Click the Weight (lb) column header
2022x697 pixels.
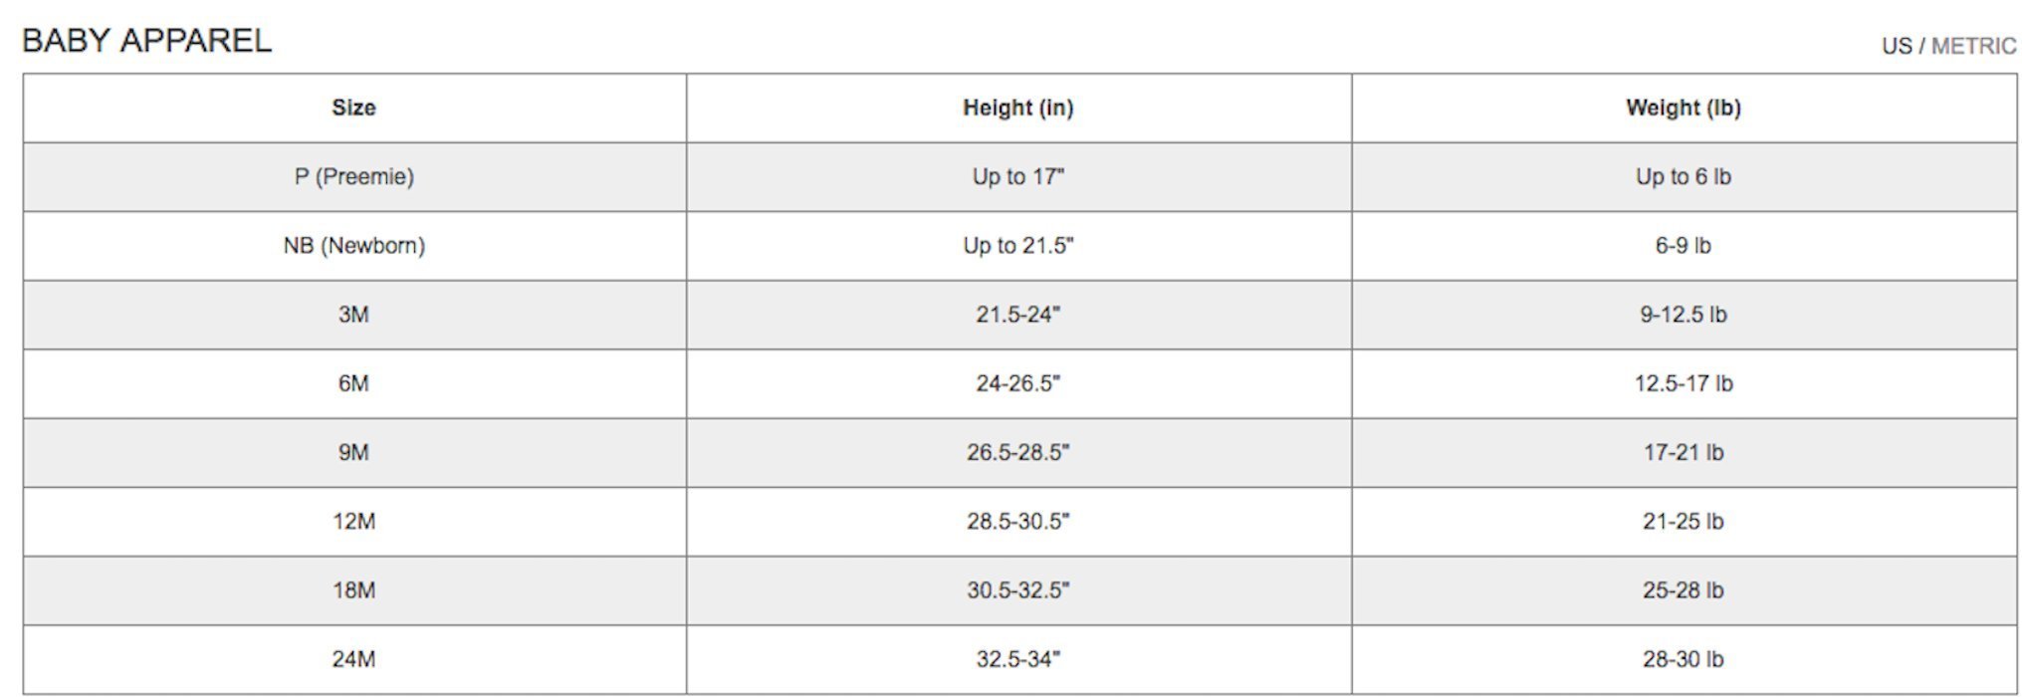tap(1683, 108)
